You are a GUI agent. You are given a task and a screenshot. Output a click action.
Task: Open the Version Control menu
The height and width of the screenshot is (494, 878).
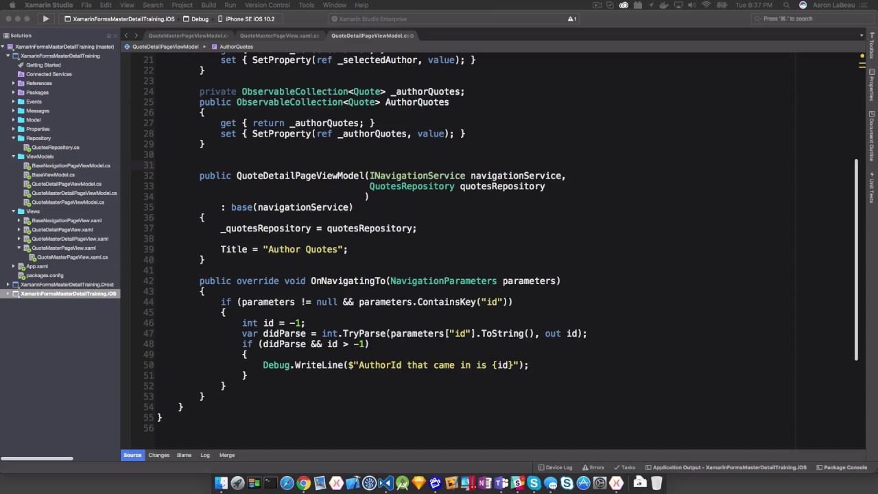[x=267, y=5]
